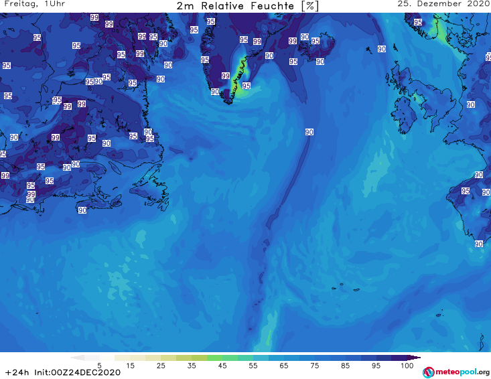Click the 95 label over Norway
The height and width of the screenshot is (379, 491).
418,22
